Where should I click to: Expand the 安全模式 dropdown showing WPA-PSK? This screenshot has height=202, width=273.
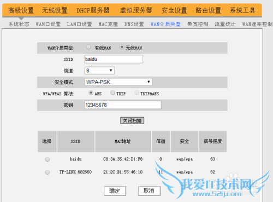click(x=118, y=82)
